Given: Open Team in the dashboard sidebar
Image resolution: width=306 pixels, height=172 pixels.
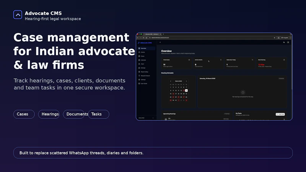Looking at the screenshot, I should [x=146, y=64].
